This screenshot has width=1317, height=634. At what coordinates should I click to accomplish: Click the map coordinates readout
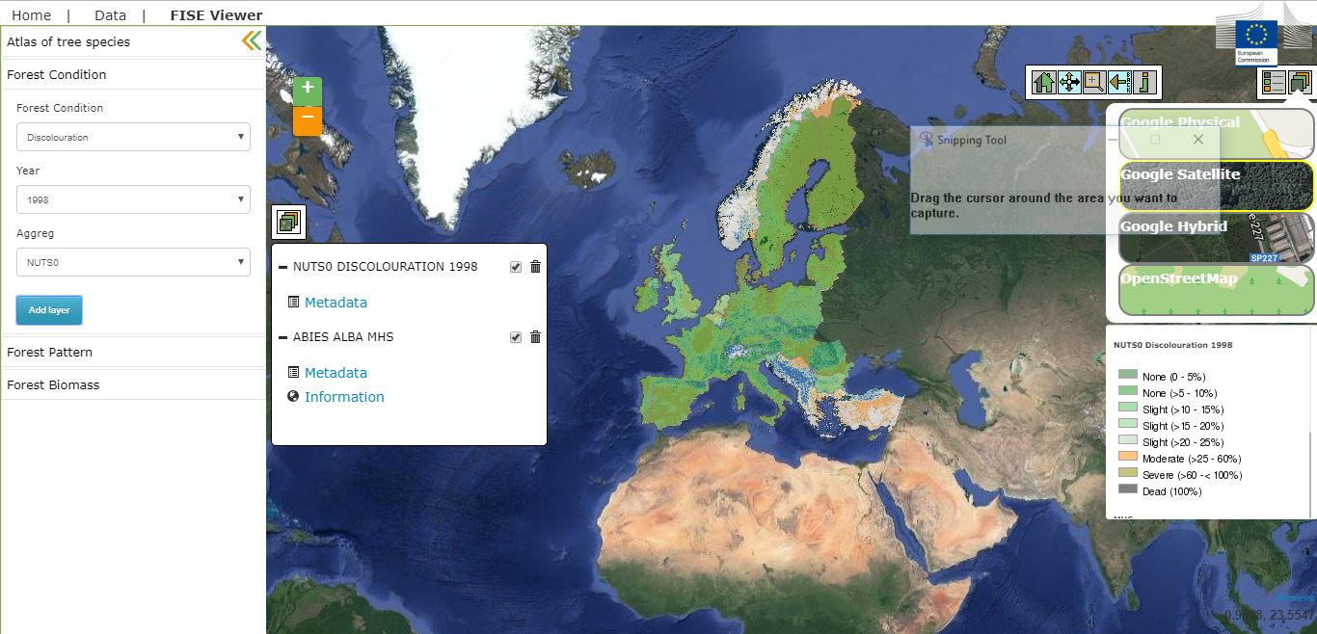click(1269, 615)
